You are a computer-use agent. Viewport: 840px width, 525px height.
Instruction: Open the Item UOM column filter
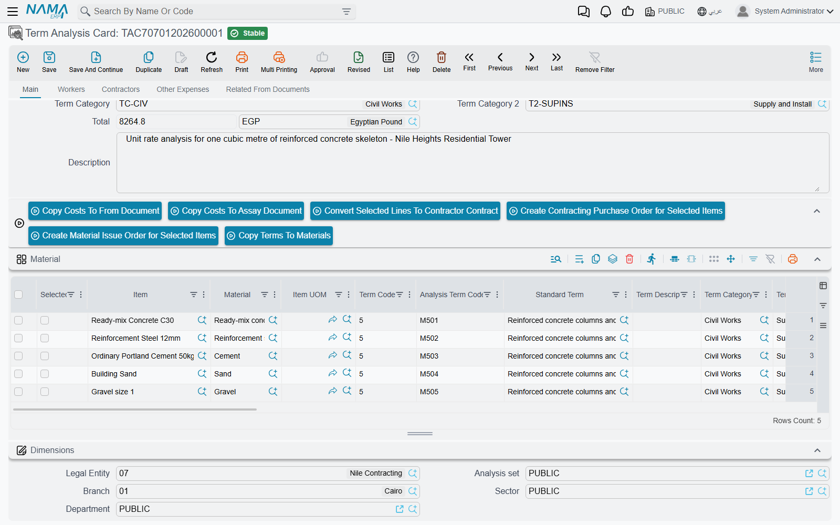(339, 295)
